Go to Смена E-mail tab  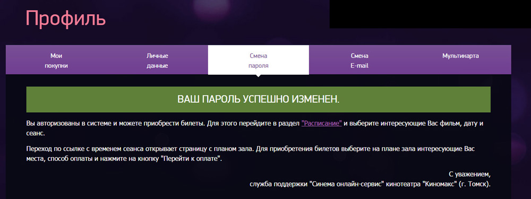coord(359,60)
